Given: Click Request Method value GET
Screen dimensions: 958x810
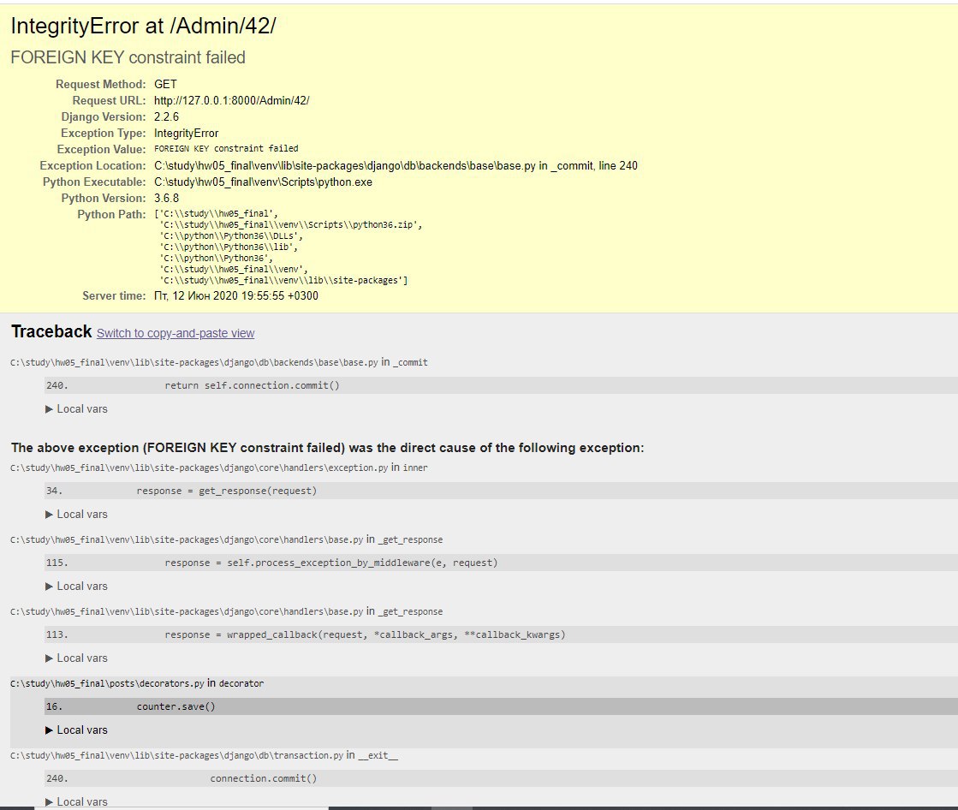Looking at the screenshot, I should (165, 84).
